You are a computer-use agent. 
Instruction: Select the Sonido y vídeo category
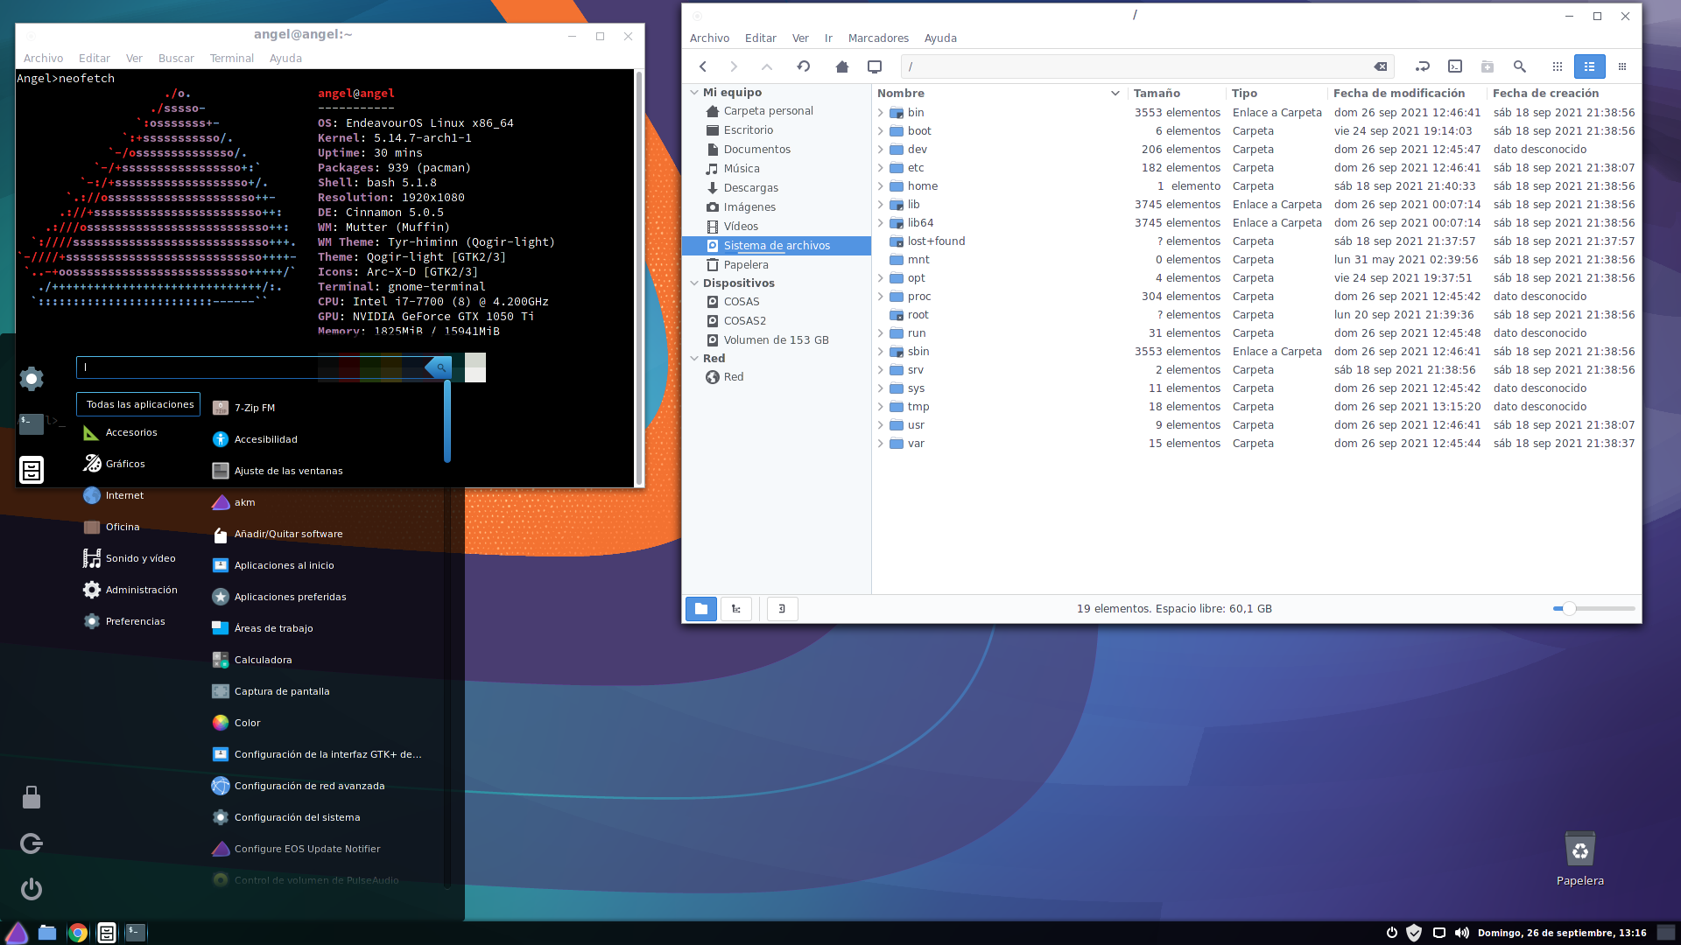(138, 558)
